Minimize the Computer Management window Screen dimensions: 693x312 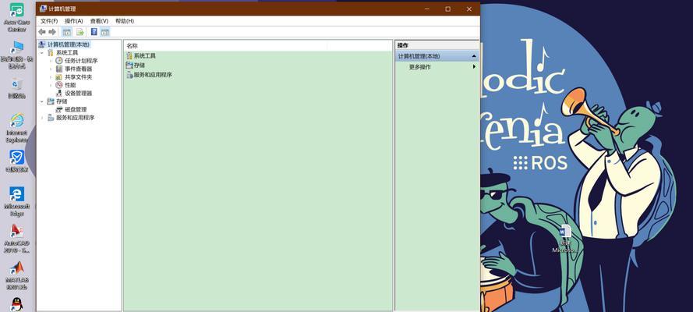427,9
